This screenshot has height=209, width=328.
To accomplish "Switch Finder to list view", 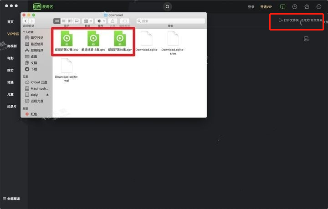I will 64,21.
